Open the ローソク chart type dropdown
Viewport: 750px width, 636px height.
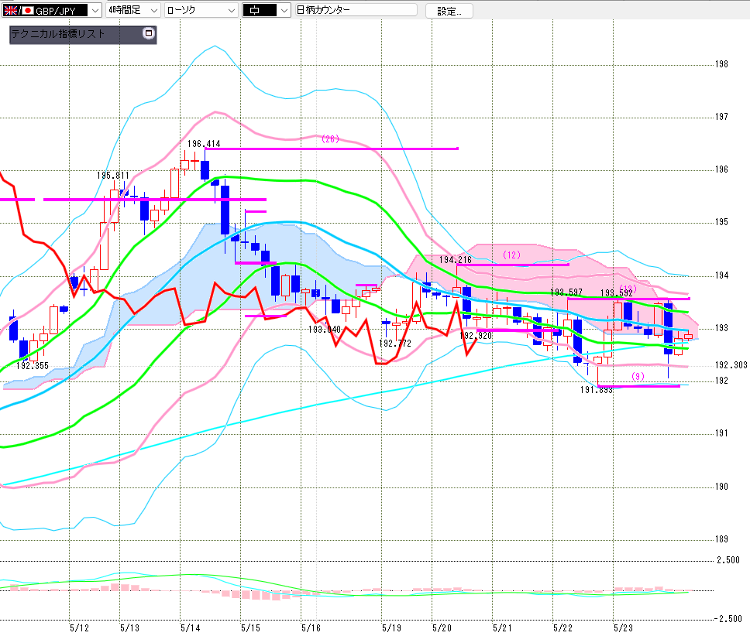(201, 10)
